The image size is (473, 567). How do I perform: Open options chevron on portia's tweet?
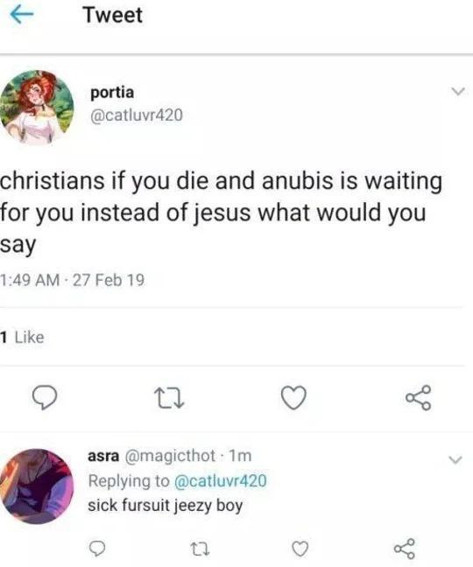pyautogui.click(x=458, y=91)
